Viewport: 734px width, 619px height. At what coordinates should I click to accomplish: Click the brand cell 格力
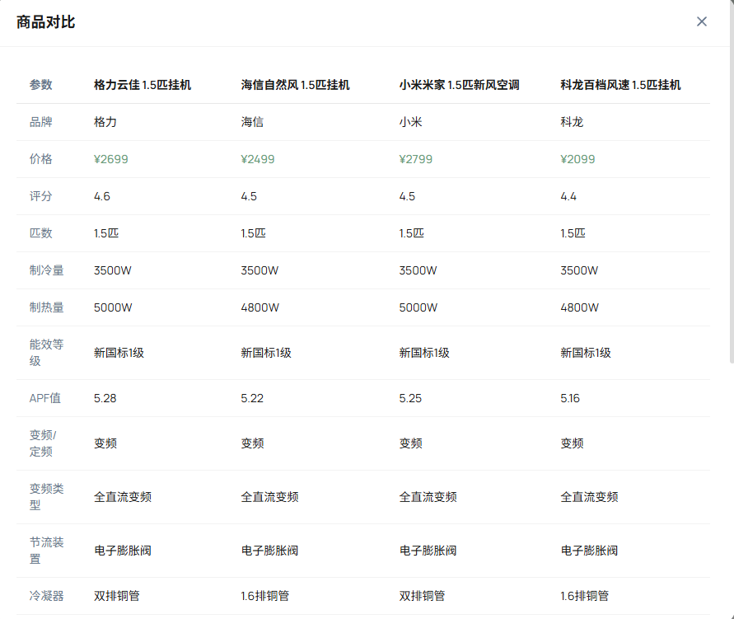pos(105,122)
